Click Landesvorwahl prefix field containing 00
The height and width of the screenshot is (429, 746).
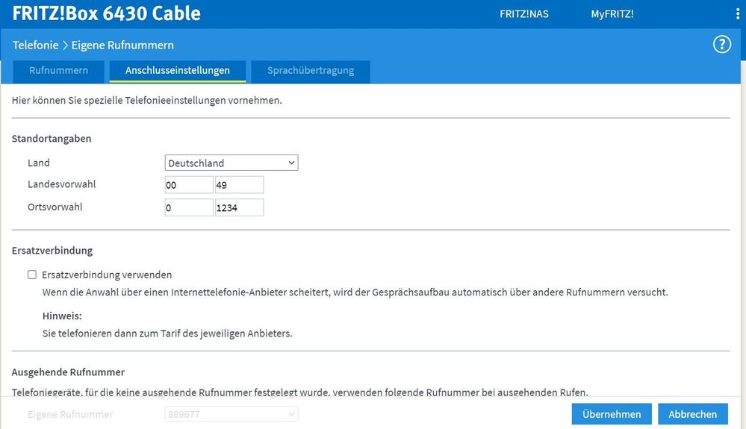click(189, 185)
